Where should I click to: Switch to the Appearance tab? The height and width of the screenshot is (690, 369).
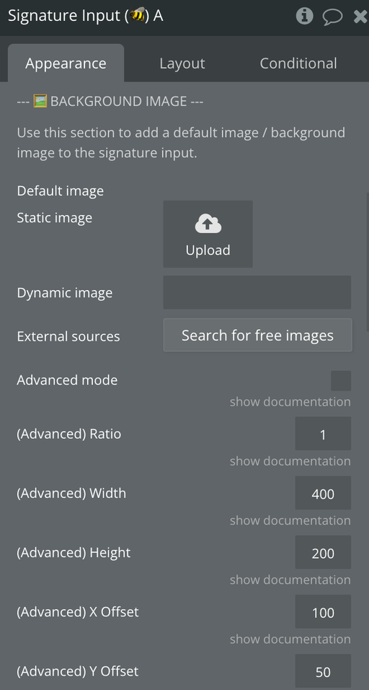(x=66, y=63)
